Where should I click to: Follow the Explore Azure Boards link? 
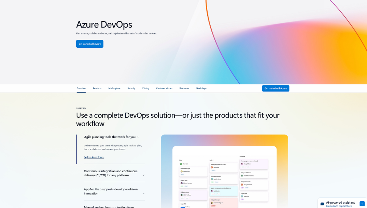pyautogui.click(x=94, y=157)
